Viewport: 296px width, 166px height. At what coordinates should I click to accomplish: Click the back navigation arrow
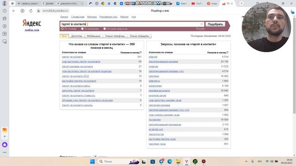(13, 11)
